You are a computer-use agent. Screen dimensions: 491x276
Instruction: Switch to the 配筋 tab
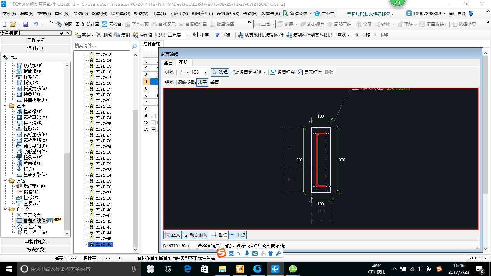pos(183,63)
